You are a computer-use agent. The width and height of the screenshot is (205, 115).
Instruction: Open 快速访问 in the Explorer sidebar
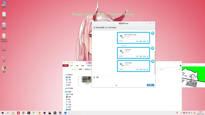tap(69, 75)
